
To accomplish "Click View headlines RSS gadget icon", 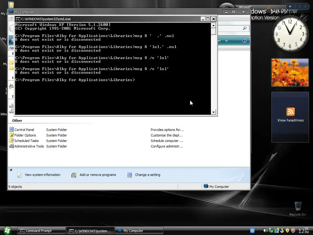I will (x=290, y=112).
